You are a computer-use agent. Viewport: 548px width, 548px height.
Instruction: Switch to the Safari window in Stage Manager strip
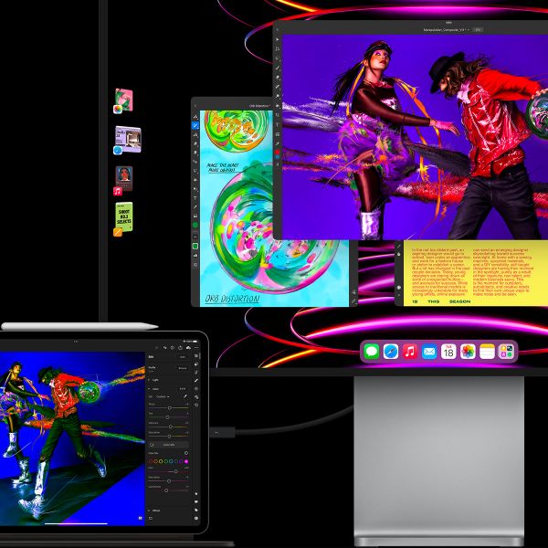(127, 140)
